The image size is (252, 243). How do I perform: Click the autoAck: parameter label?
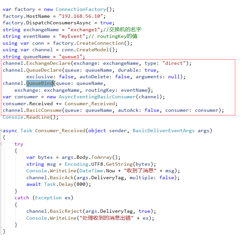129,110
